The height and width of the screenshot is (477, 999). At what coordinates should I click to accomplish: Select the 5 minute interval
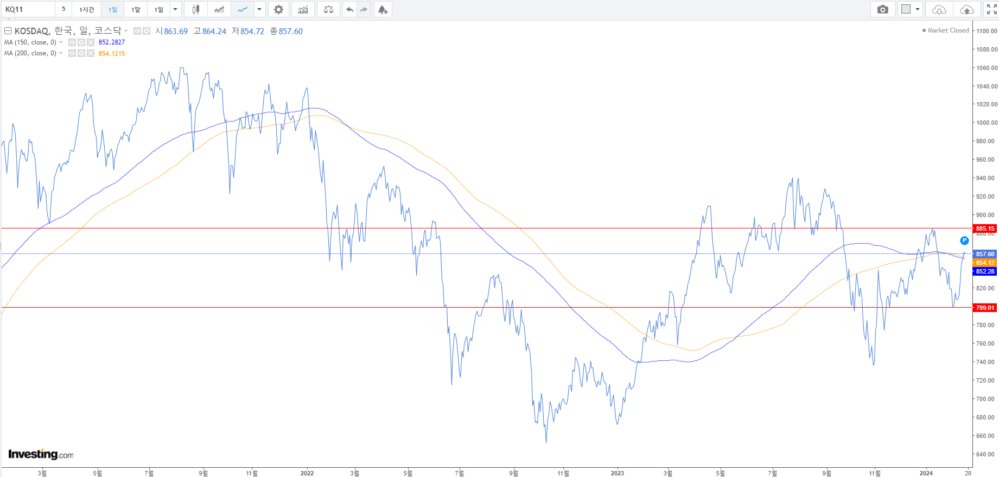(63, 9)
